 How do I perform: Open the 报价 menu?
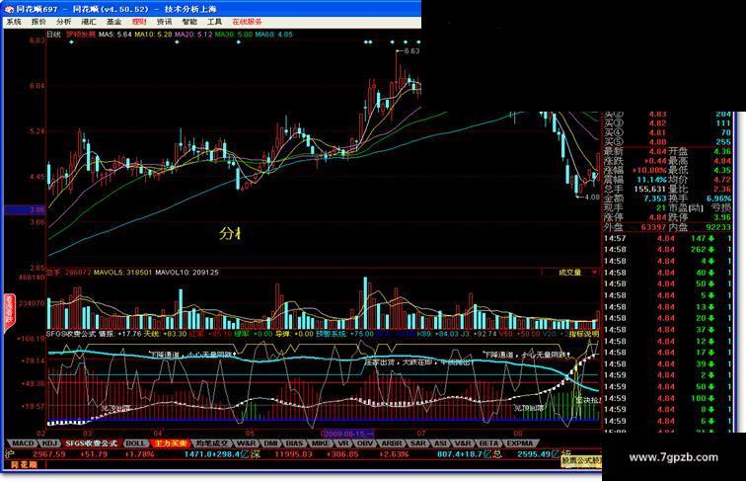coord(38,22)
